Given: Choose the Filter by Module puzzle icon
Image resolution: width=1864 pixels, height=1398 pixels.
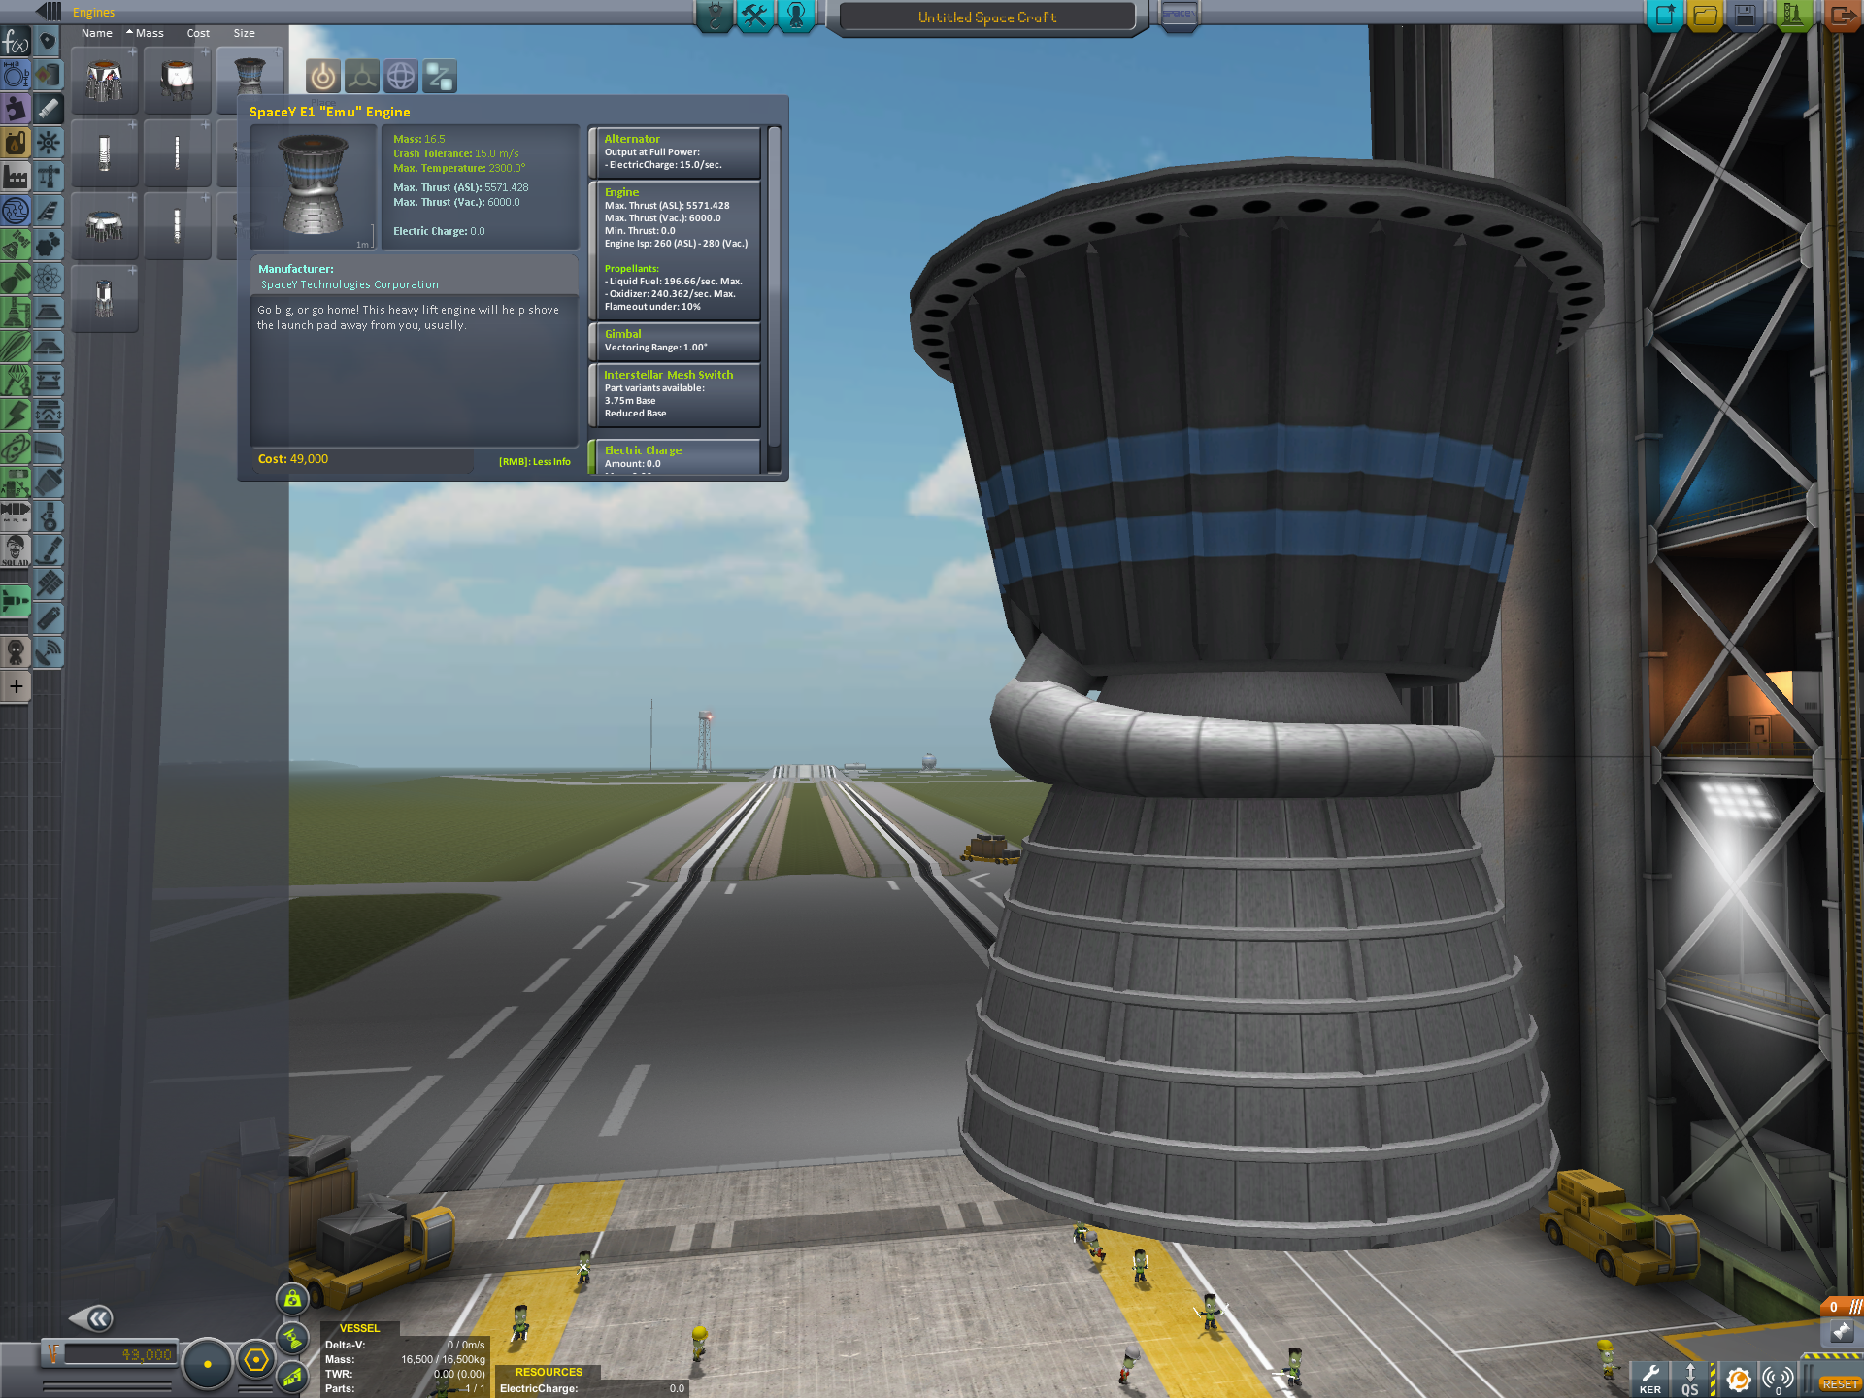Looking at the screenshot, I should pyautogui.click(x=16, y=109).
